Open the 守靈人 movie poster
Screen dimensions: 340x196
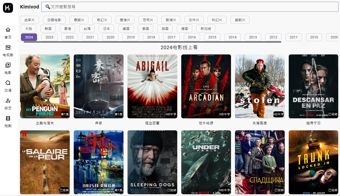coord(98,162)
